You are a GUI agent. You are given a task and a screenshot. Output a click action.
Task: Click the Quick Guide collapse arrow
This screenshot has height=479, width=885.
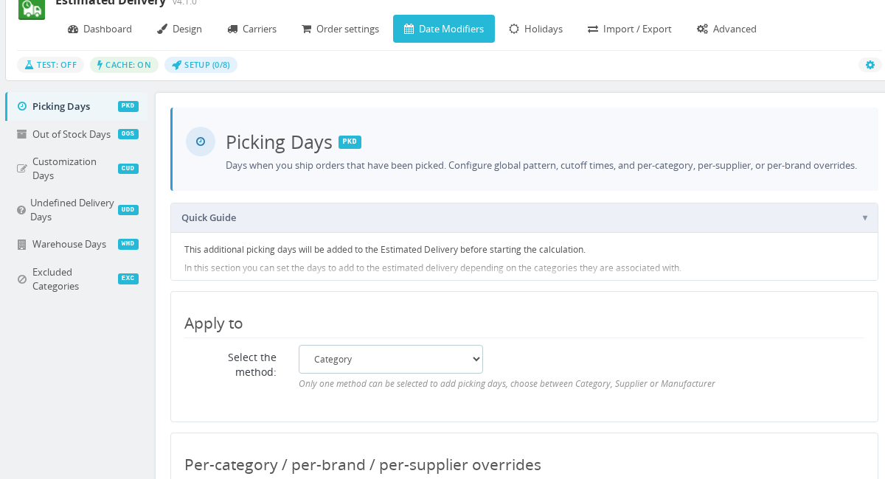click(865, 218)
